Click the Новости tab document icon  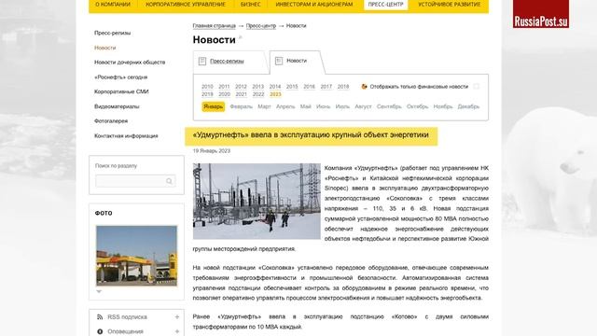[x=279, y=61]
